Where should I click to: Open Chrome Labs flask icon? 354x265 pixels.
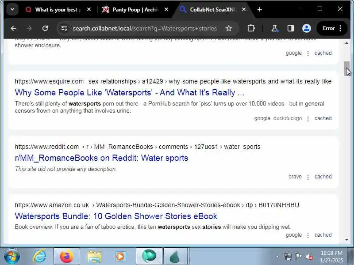pos(274,28)
